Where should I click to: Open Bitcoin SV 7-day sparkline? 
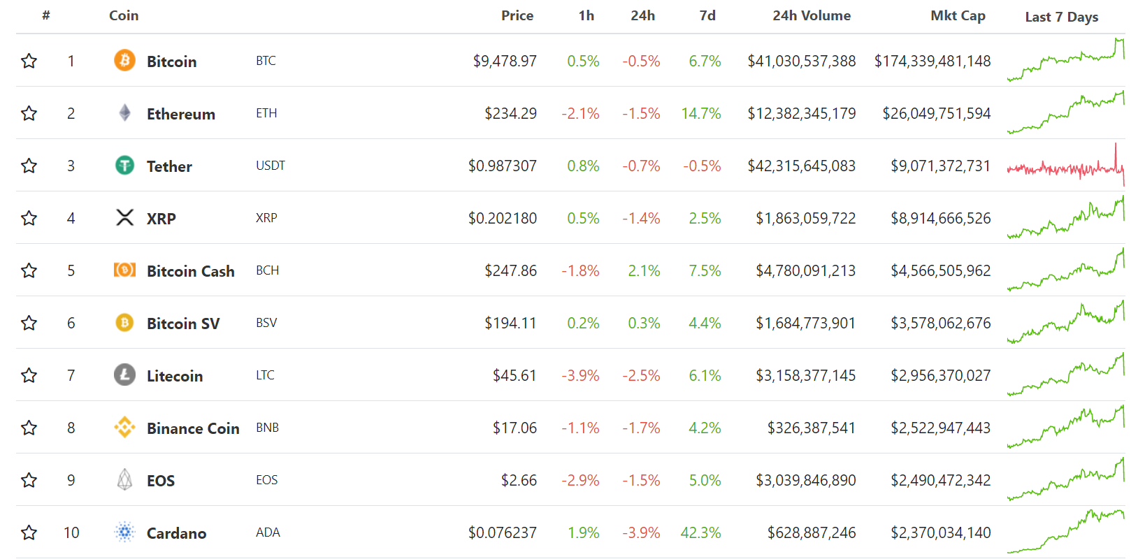coord(1066,322)
